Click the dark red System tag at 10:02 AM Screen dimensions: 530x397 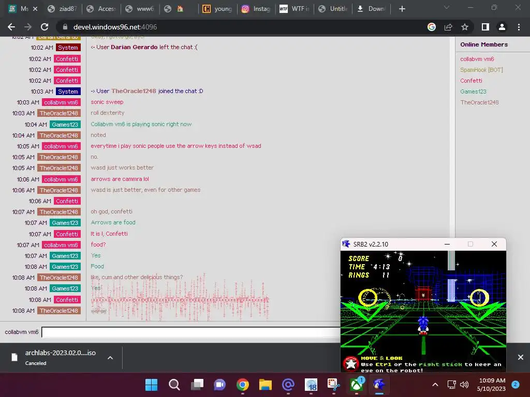pyautogui.click(x=68, y=48)
